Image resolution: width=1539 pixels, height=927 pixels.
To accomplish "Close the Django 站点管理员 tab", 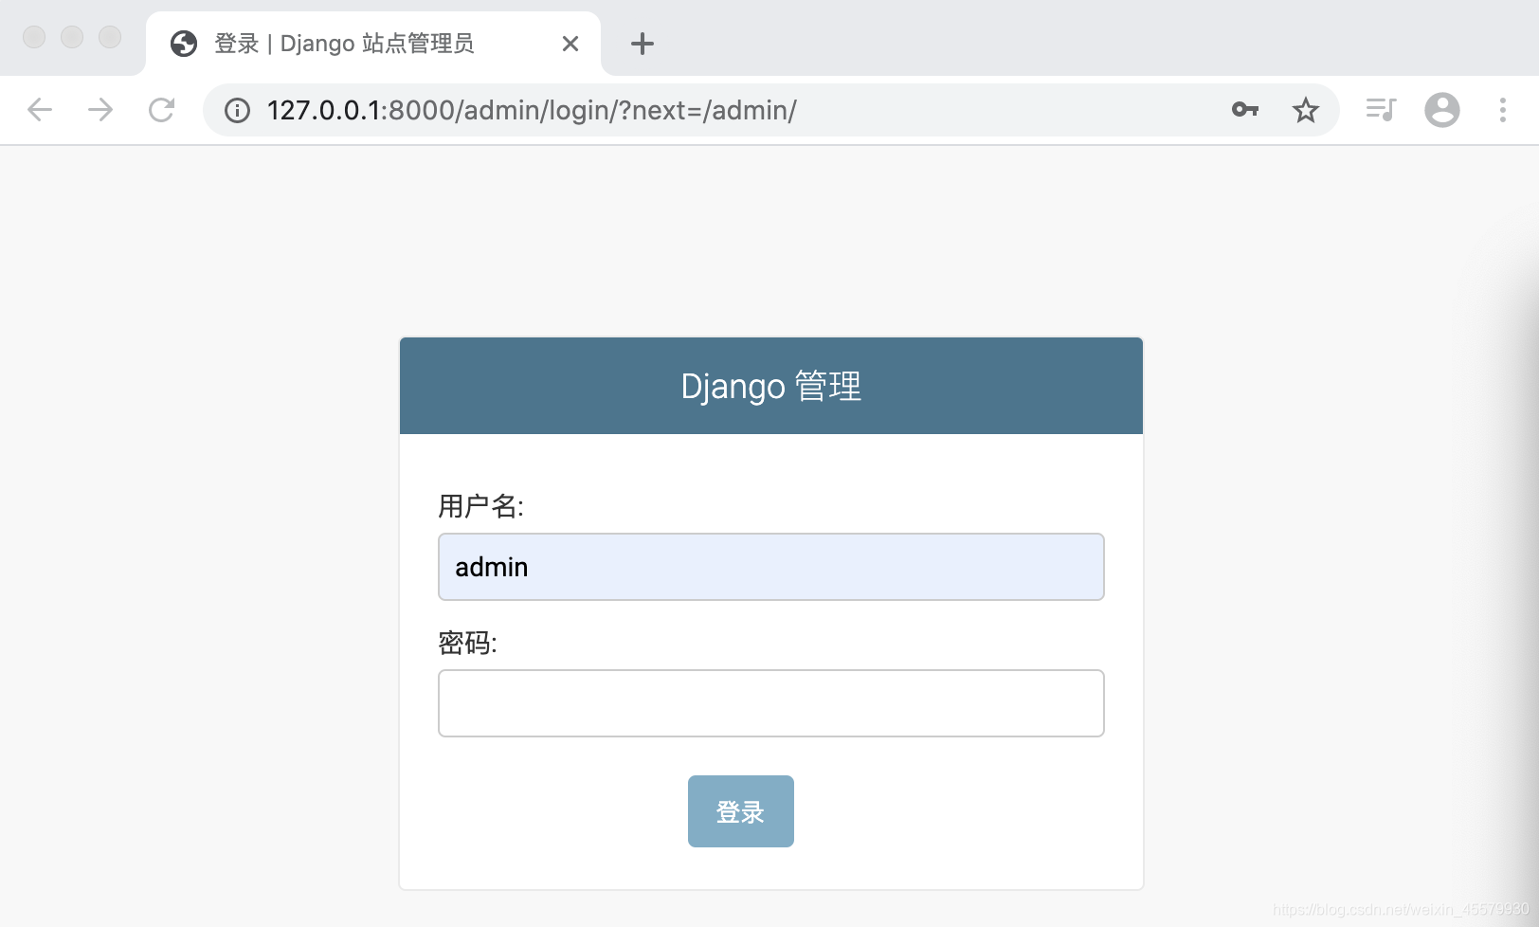I will 570,44.
